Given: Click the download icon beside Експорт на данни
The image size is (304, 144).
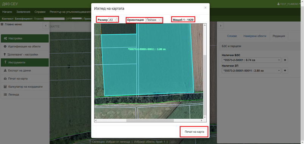Looking at the screenshot, I should click(x=5, y=71).
